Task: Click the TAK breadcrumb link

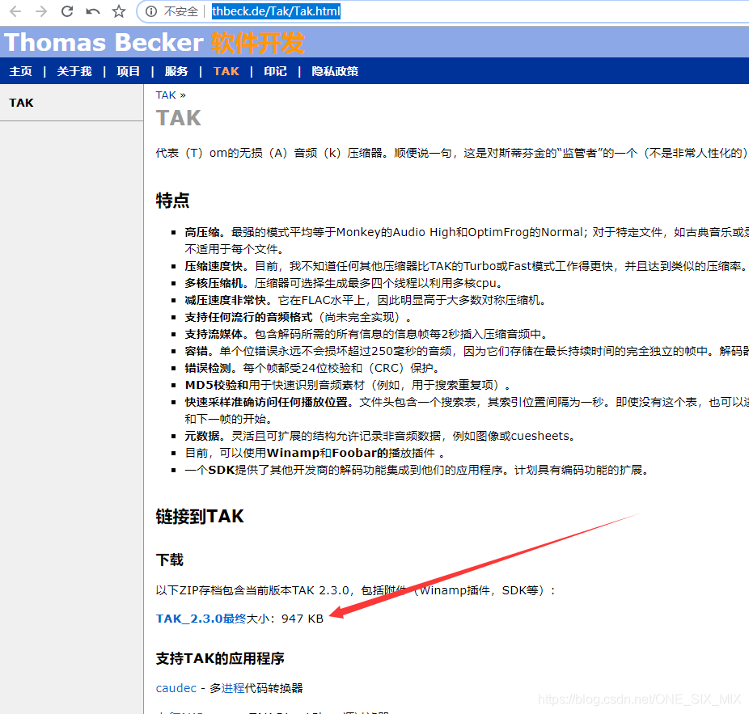Action: (x=166, y=95)
